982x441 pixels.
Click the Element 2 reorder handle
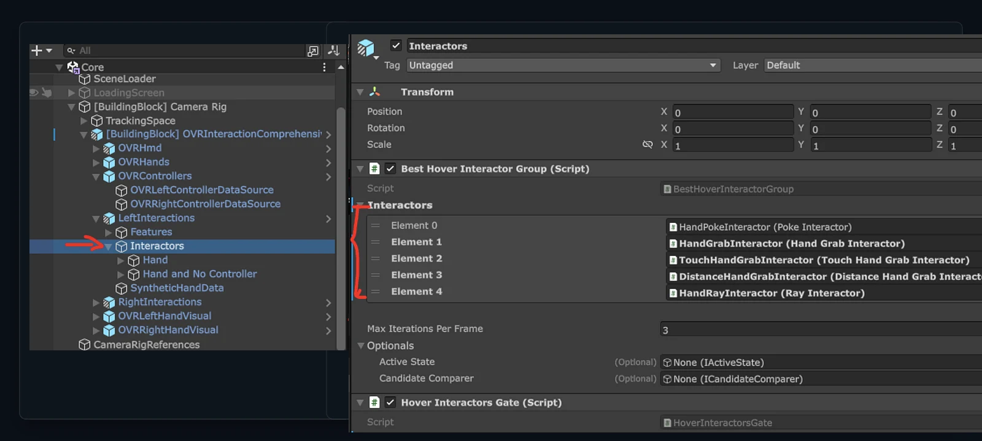tap(376, 258)
